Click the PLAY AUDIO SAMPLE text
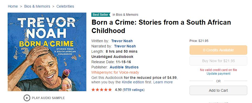 pos(48,98)
